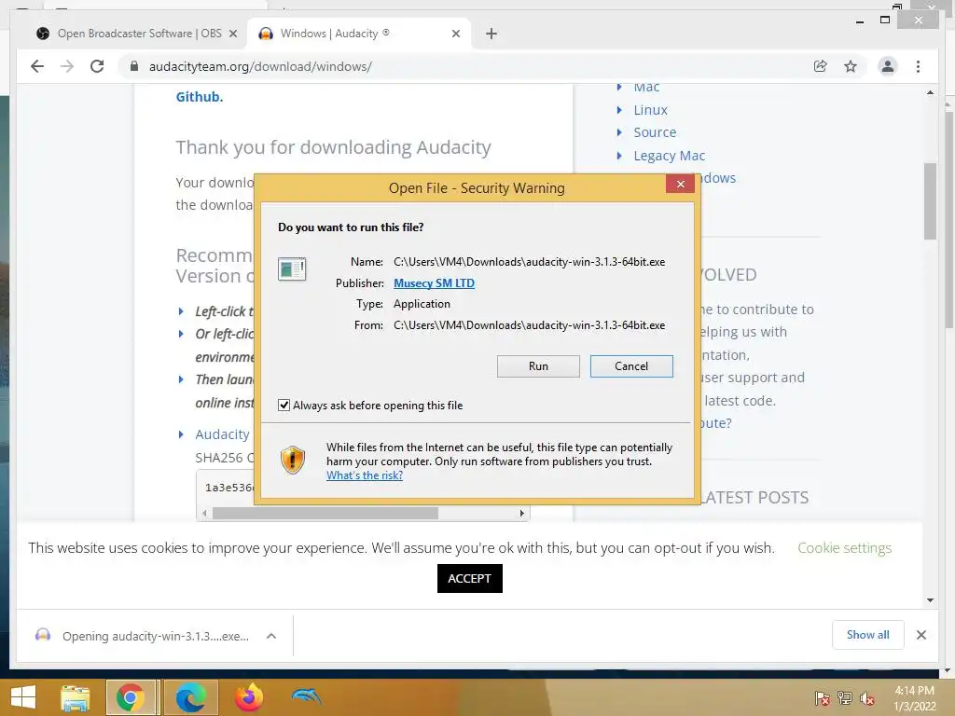The width and height of the screenshot is (955, 716).
Task: Accept cookies with the ACCEPT button
Action: (470, 578)
